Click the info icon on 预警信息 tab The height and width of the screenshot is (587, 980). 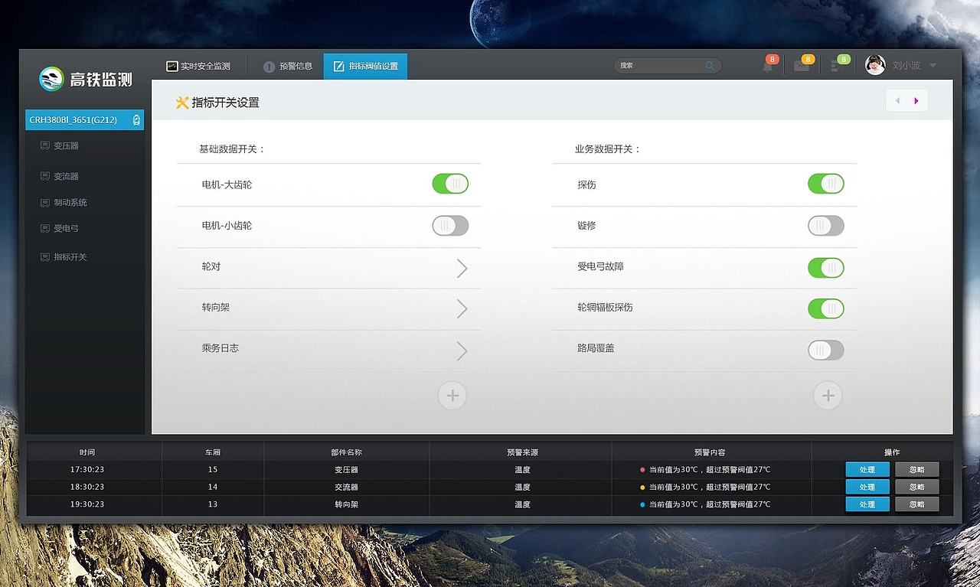(269, 67)
